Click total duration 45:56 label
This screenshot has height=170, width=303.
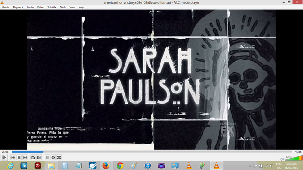click(298, 152)
